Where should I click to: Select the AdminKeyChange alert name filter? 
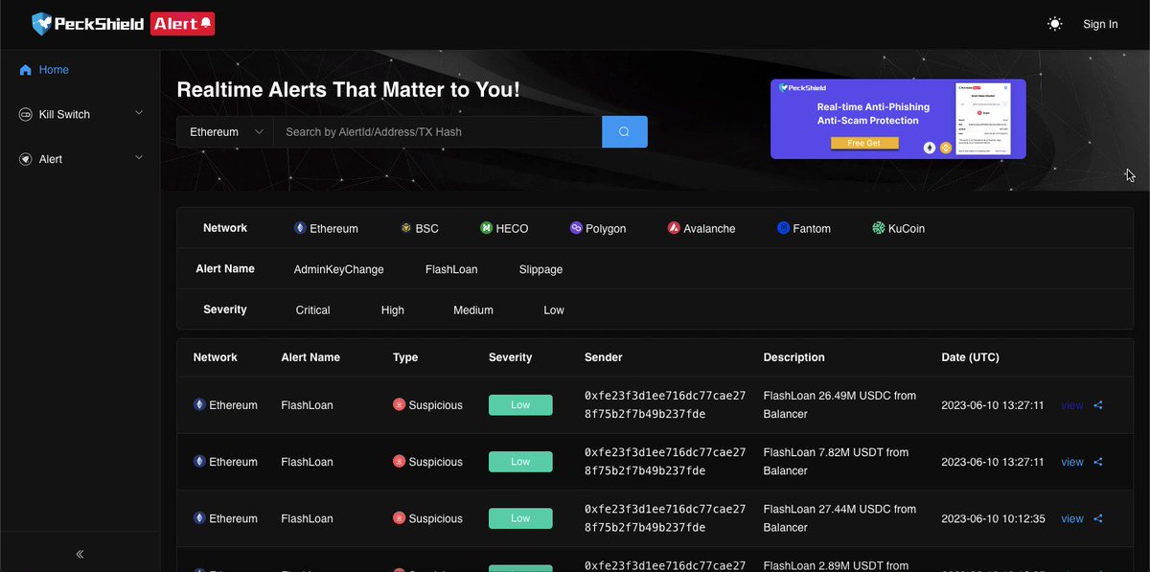click(339, 270)
